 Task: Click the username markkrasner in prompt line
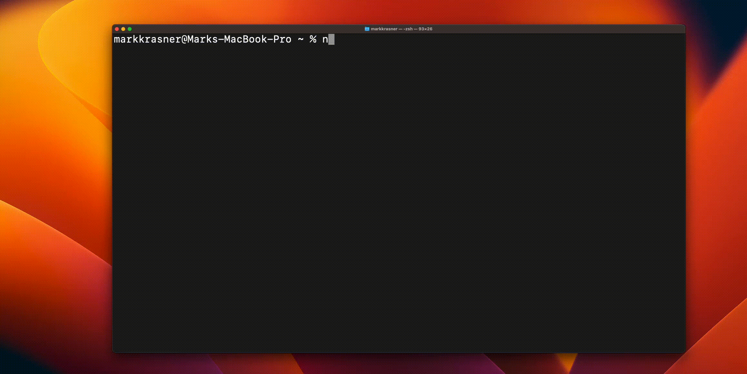point(147,39)
